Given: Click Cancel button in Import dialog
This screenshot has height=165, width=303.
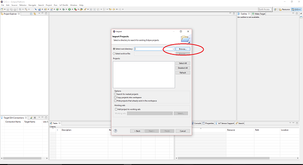Looking at the screenshot, I should point(183,131).
